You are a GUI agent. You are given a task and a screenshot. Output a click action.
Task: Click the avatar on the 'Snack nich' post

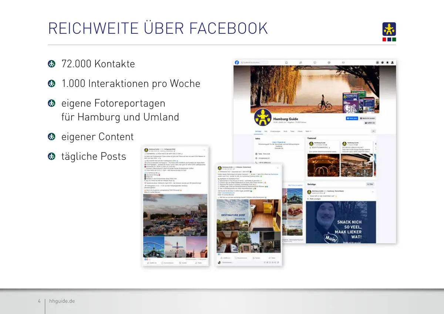click(310, 192)
